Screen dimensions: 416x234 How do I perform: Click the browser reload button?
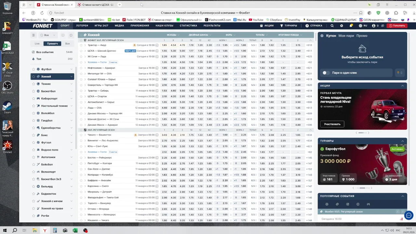pos(42,13)
